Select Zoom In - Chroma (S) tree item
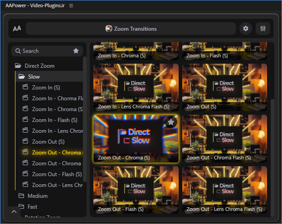The height and width of the screenshot is (224, 282). tap(58, 109)
